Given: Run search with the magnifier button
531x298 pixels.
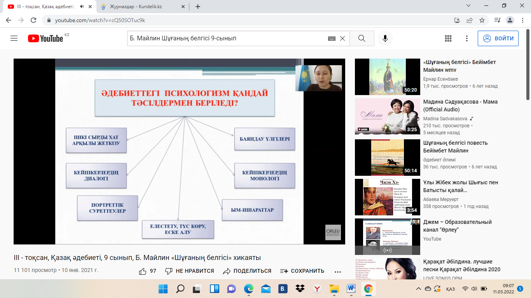Looking at the screenshot, I should pyautogui.click(x=362, y=38).
